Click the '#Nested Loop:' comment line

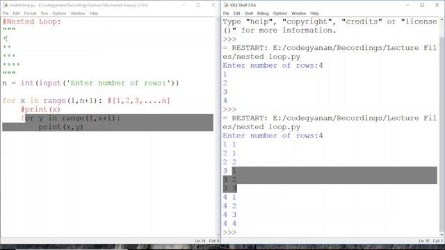[32, 22]
